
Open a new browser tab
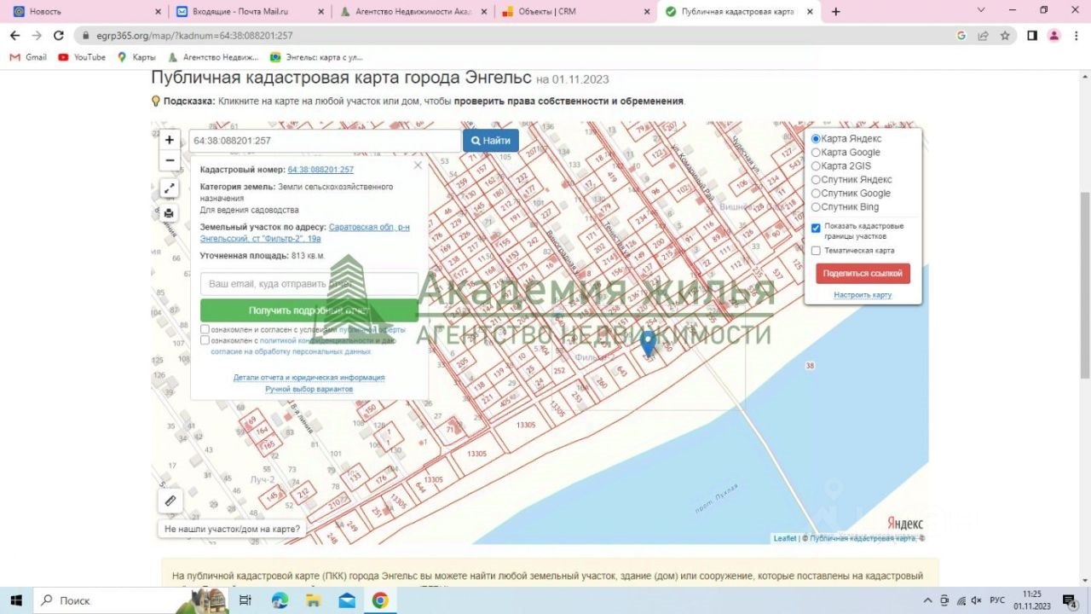click(x=836, y=12)
